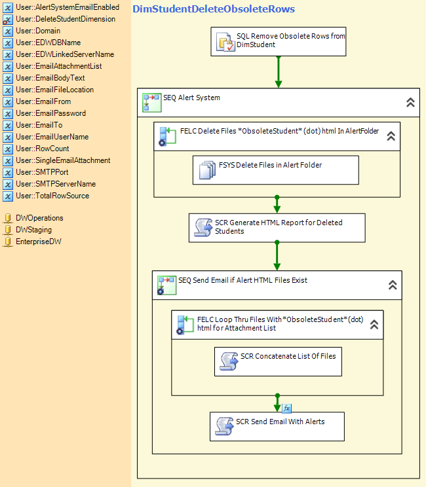
Task: Select the User::RowCount variable
Action: tap(43, 149)
